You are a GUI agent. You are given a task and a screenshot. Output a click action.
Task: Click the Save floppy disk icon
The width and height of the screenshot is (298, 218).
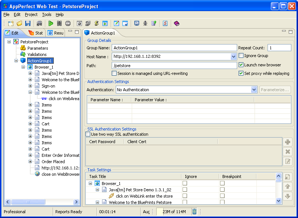pos(27,23)
